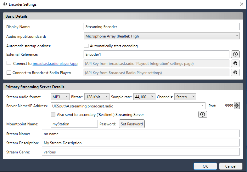Focus the Mountpoint Name myStation field
247x172 pixels.
(x=74, y=124)
